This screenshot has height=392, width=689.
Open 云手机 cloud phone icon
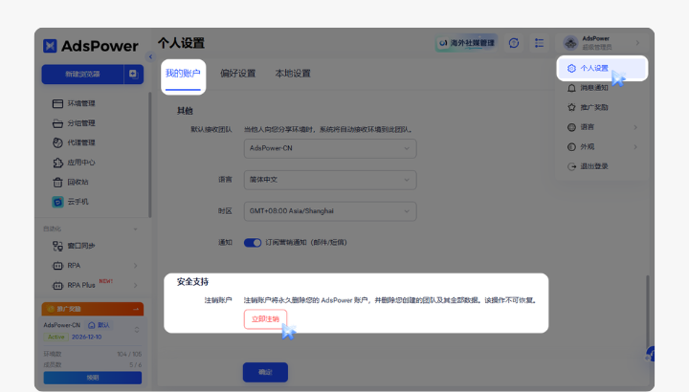[x=57, y=202]
